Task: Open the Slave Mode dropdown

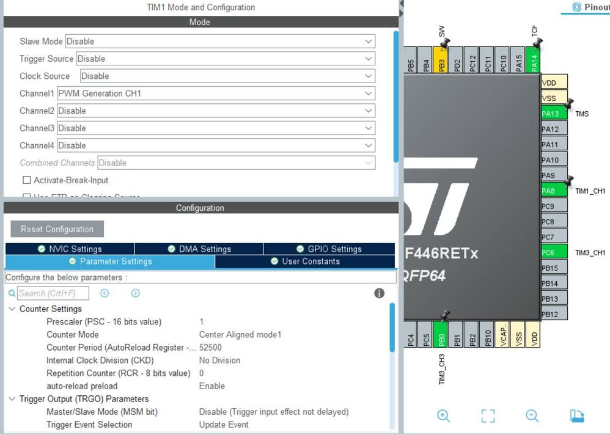Action: tap(220, 41)
